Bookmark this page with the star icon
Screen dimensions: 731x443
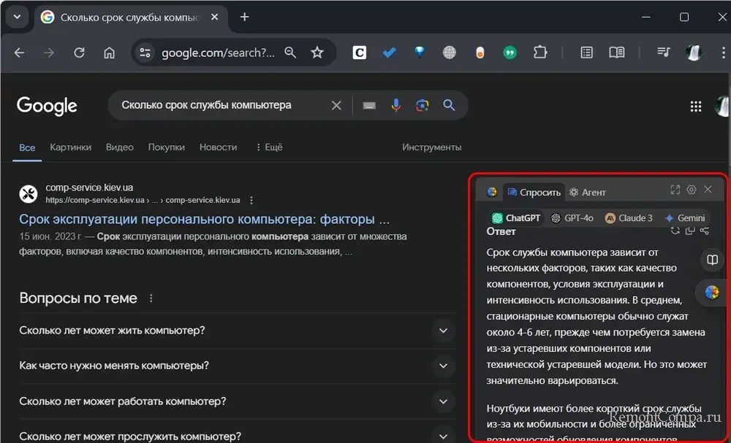point(317,53)
